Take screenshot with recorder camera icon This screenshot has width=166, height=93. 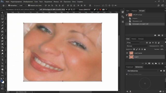click(x=103, y=10)
